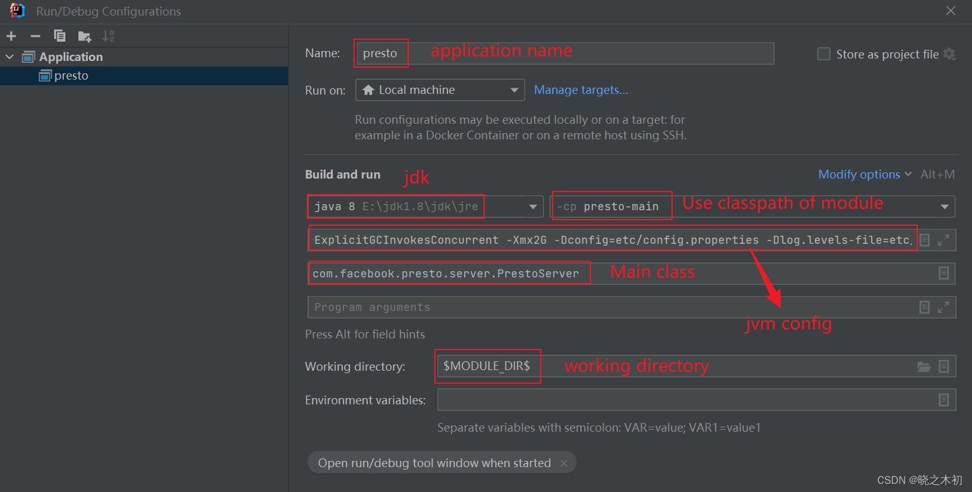Insert macro into Working directory
Image resolution: width=972 pixels, height=492 pixels.
[943, 366]
